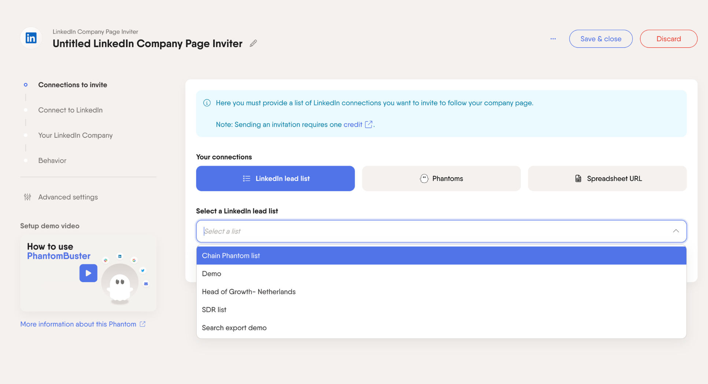Switch to the Phantoms source tab
Viewport: 708px width, 384px height.
[x=441, y=178]
